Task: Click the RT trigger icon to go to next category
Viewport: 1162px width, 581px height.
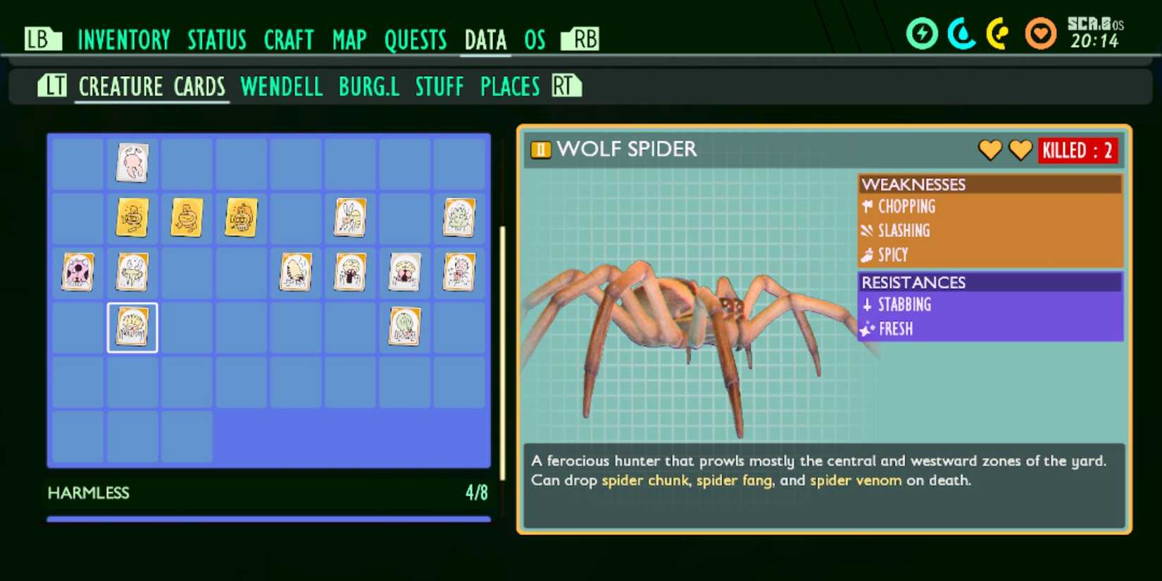Action: (566, 86)
